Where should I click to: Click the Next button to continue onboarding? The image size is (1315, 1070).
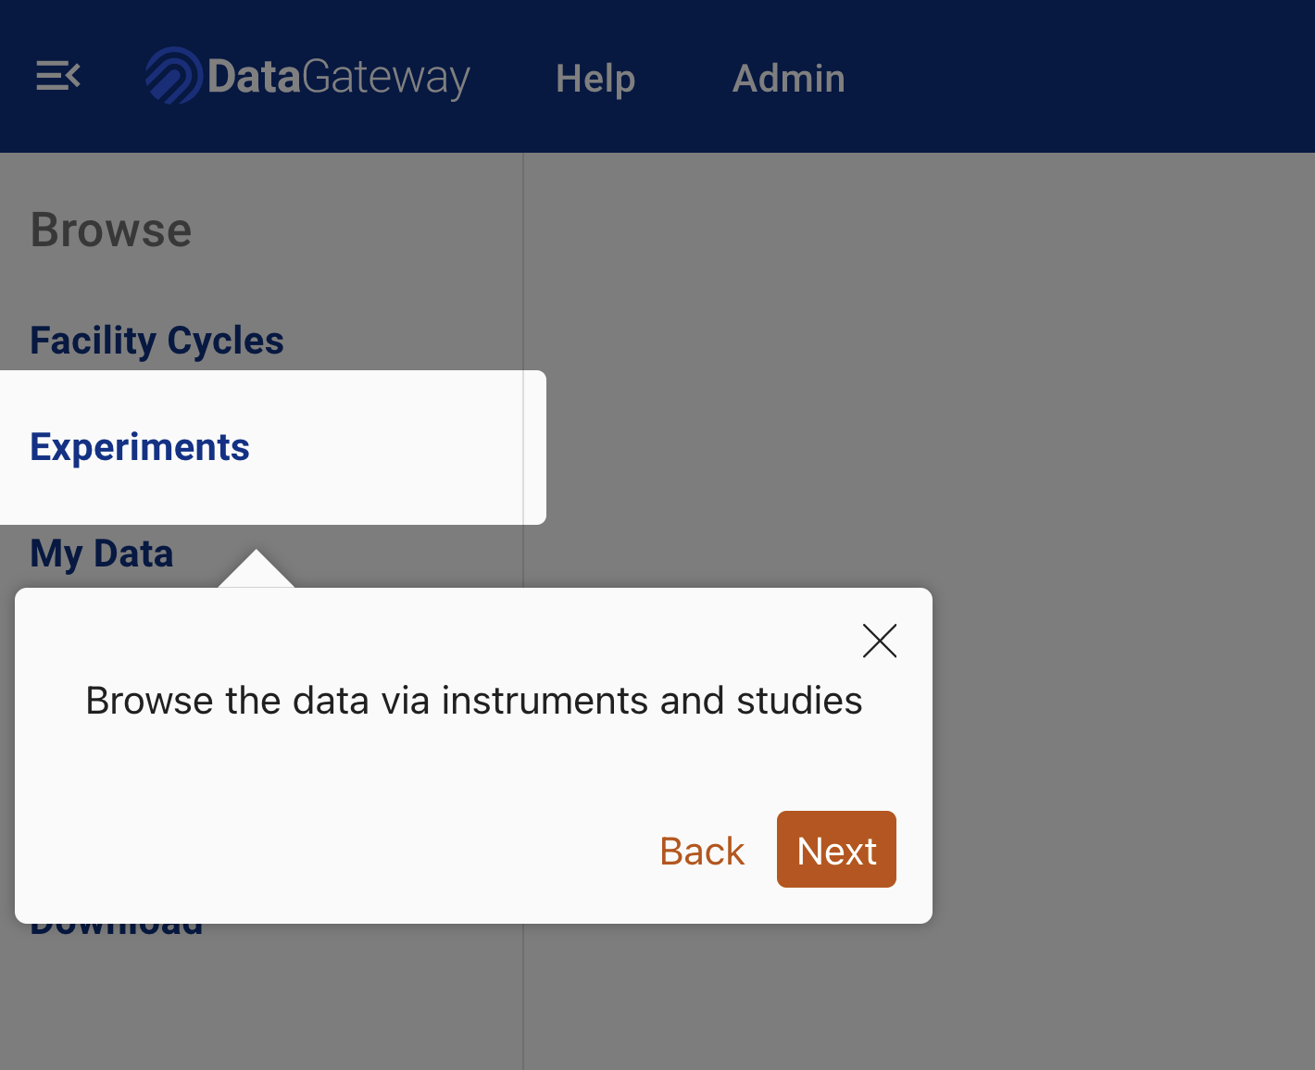(835, 849)
